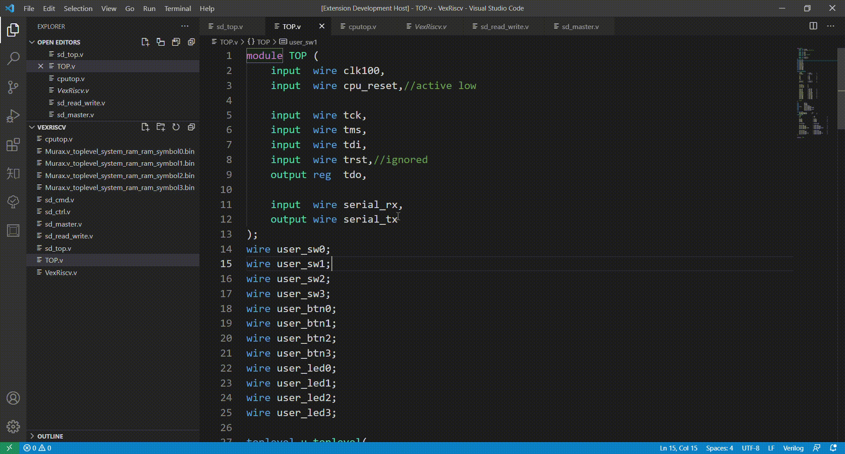The image size is (845, 454).
Task: Open the Edit menu
Action: (49, 8)
